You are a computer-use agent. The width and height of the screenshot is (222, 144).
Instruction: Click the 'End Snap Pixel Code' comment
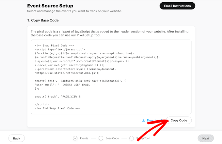(x=57, y=108)
